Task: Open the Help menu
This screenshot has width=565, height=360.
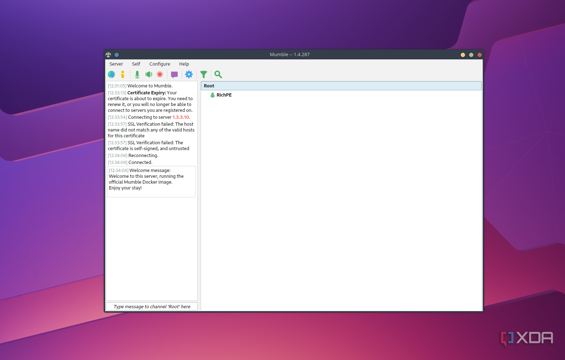Action: pyautogui.click(x=184, y=64)
